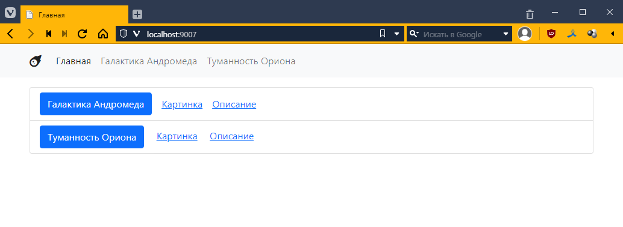Viewport: 623px width, 227px height.
Task: Open the closed tabs trash icon
Action: [530, 14]
